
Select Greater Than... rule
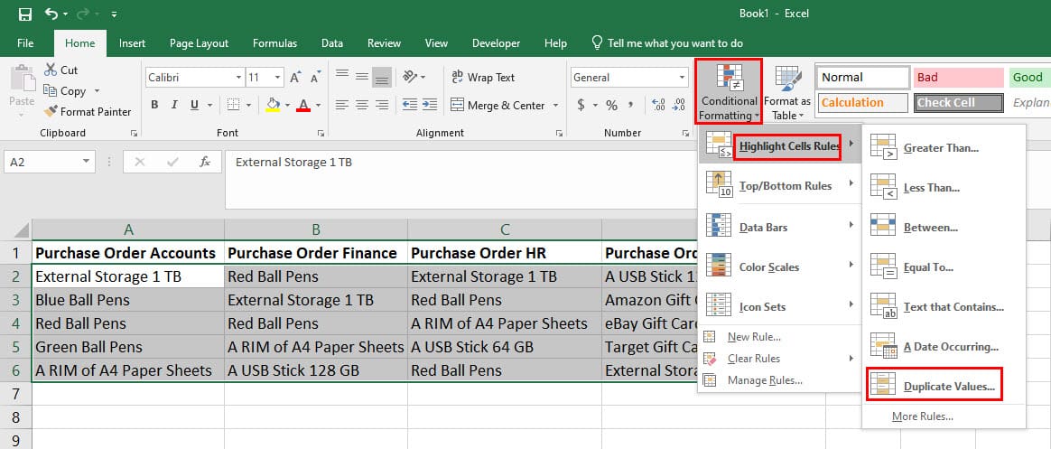click(x=943, y=147)
